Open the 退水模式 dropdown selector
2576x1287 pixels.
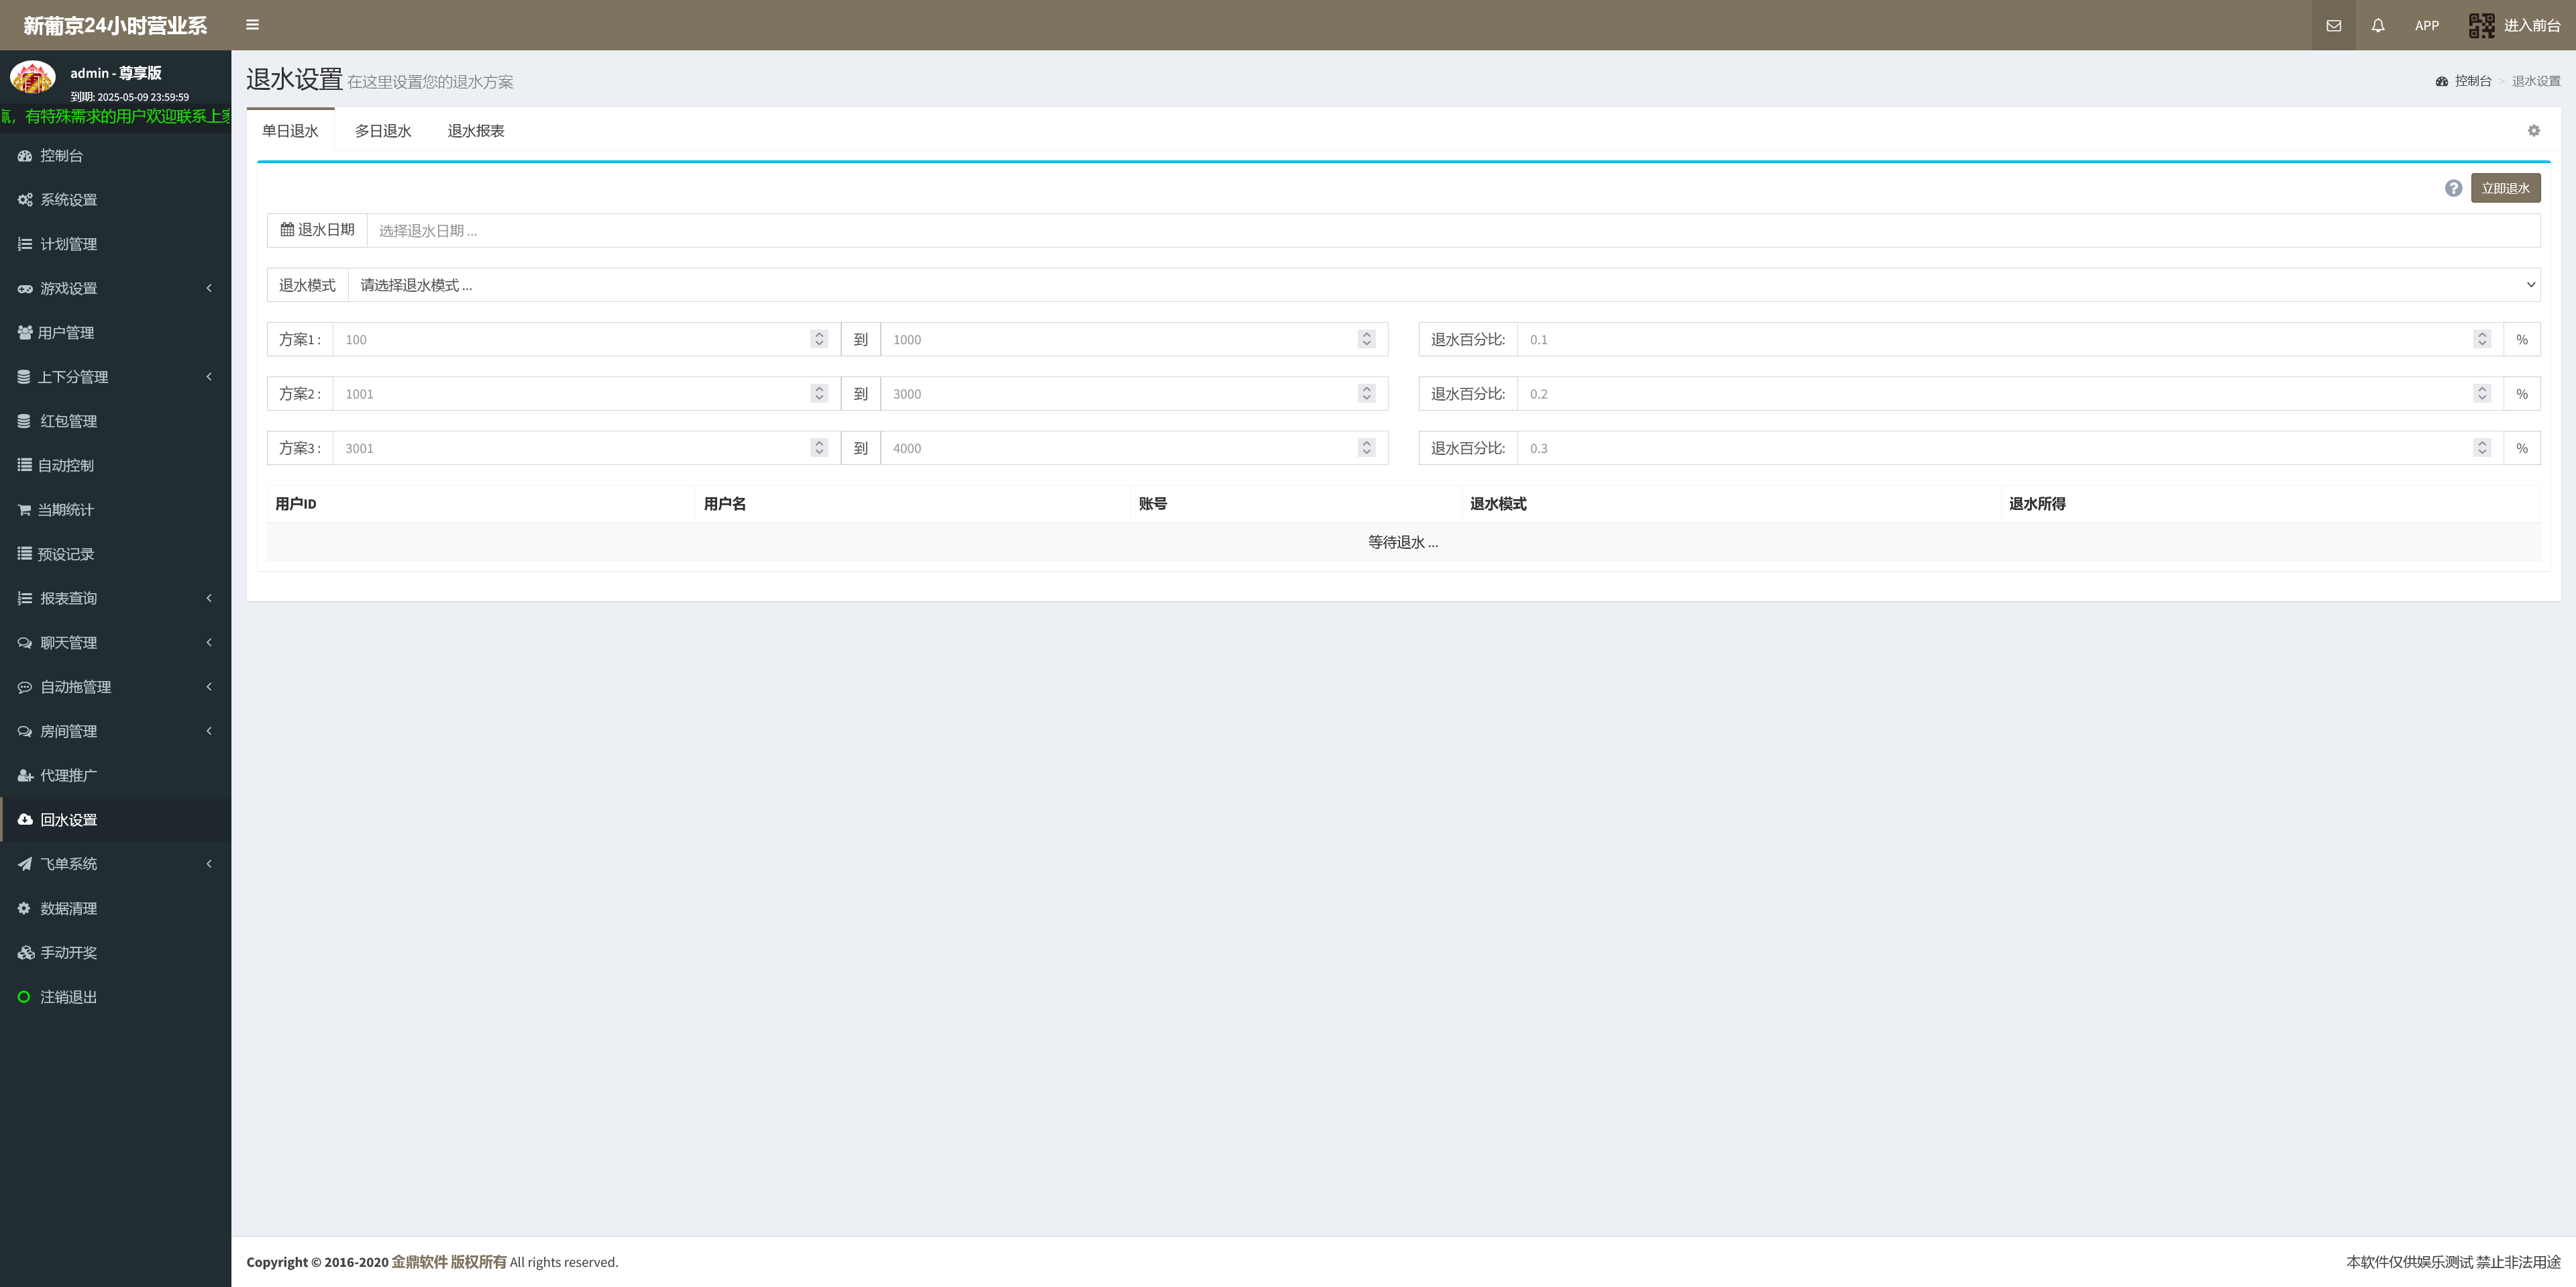click(x=1443, y=285)
